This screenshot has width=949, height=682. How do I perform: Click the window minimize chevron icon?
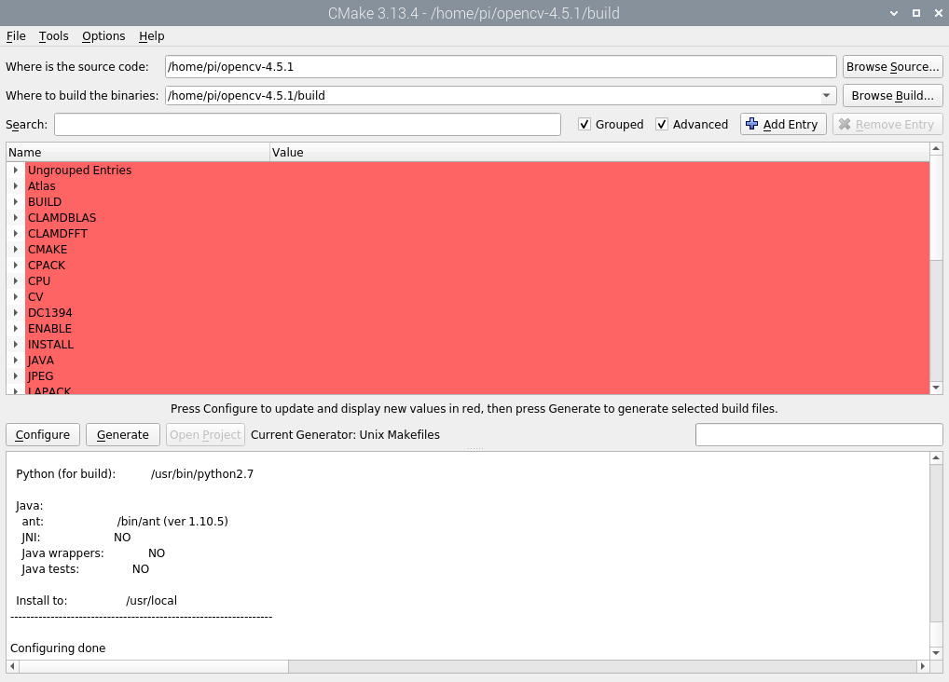coord(894,13)
